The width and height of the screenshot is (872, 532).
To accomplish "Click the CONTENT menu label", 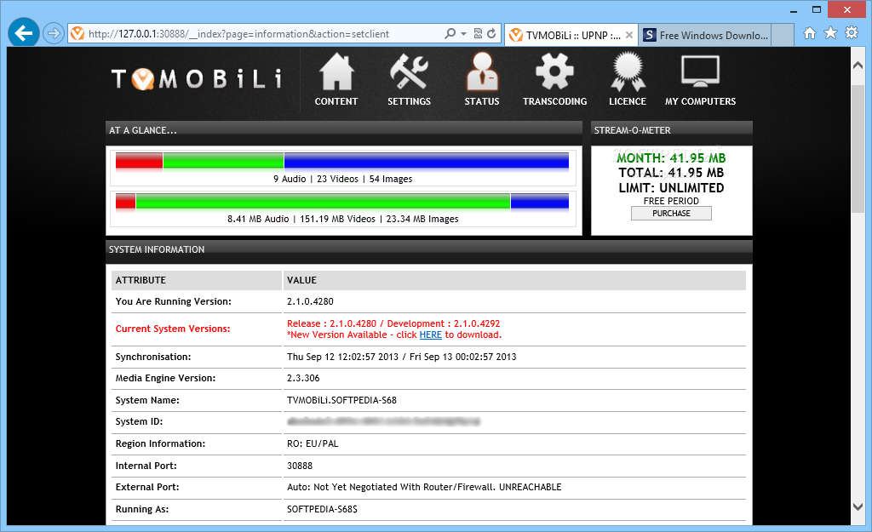I will point(336,101).
